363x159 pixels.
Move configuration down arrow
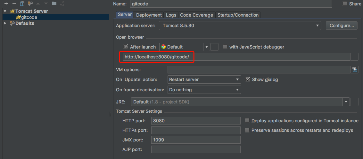(x=46, y=4)
